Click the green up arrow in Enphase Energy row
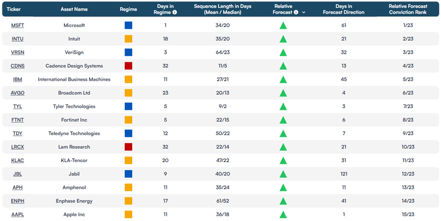 [283, 201]
